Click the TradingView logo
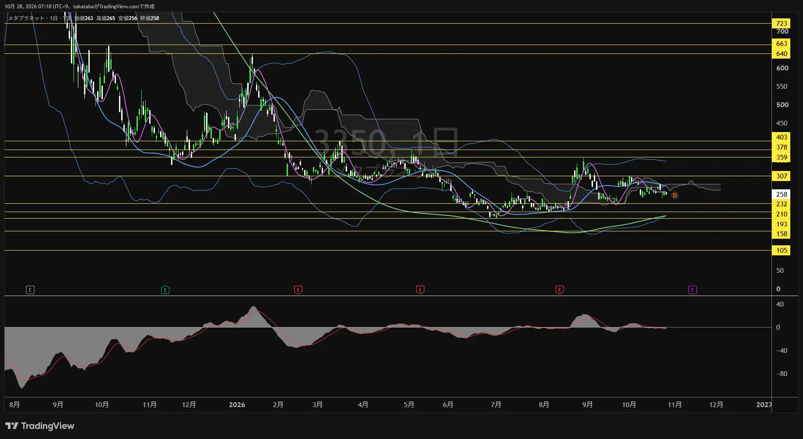The width and height of the screenshot is (803, 439). pos(40,426)
